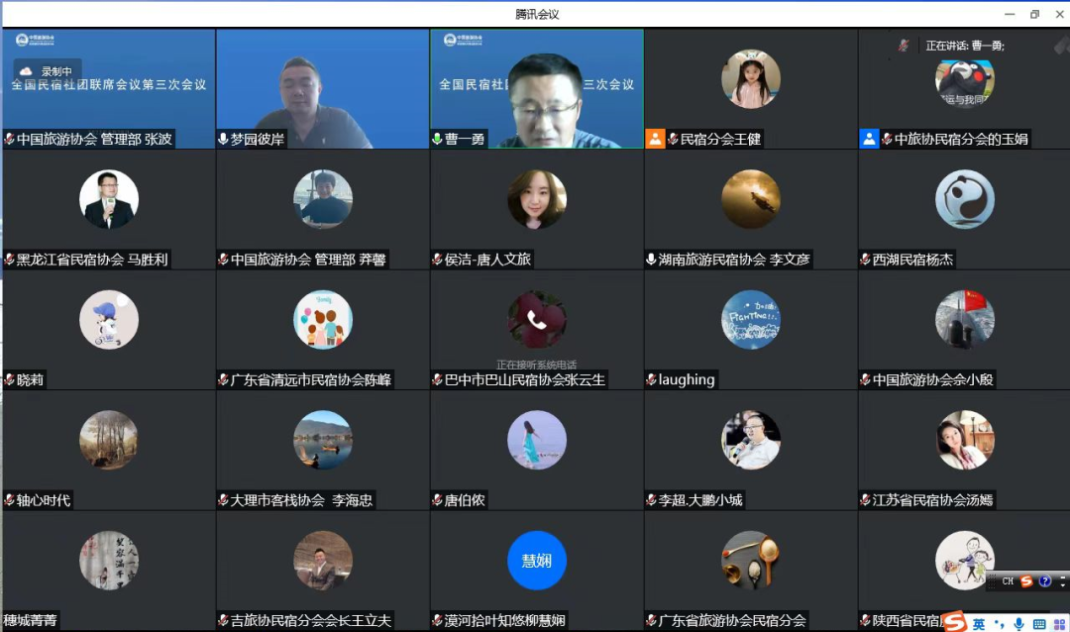
Task: Click the Fighting avatar of laughing
Action: click(751, 319)
